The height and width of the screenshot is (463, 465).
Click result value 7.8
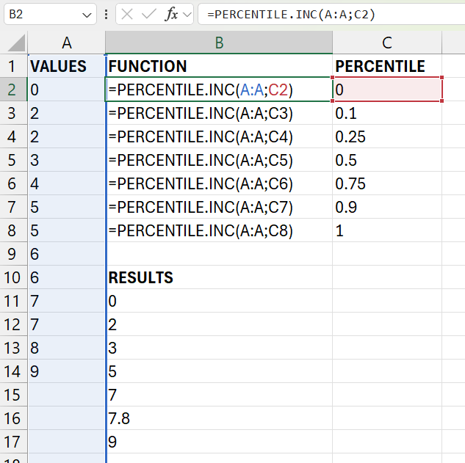[x=219, y=418]
